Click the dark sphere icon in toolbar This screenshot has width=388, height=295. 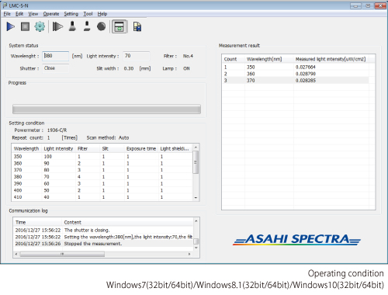[102, 26]
